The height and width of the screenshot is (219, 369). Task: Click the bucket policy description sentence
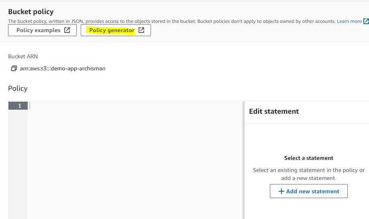172,21
